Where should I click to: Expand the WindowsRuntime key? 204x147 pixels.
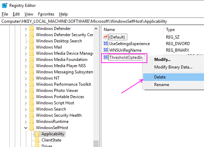[x=26, y=122]
